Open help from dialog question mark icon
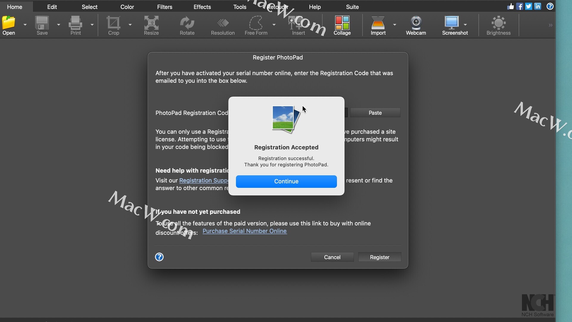572x322 pixels. coord(159,257)
